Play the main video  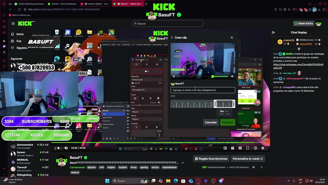pyautogui.click(x=58, y=148)
